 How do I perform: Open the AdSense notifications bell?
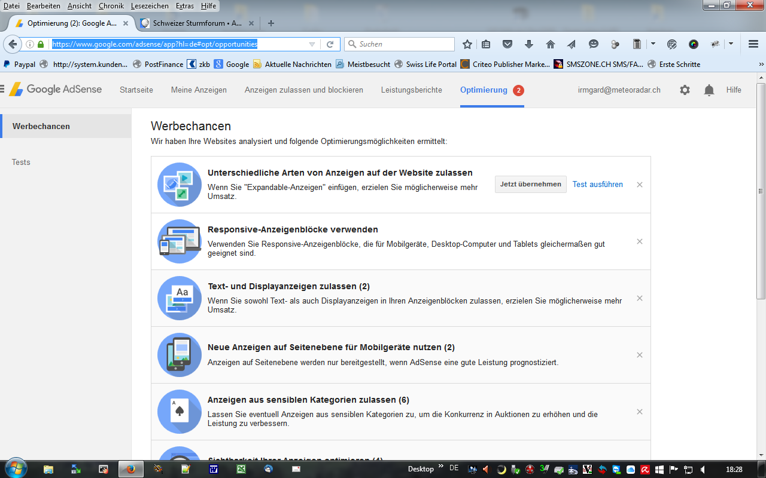click(709, 90)
